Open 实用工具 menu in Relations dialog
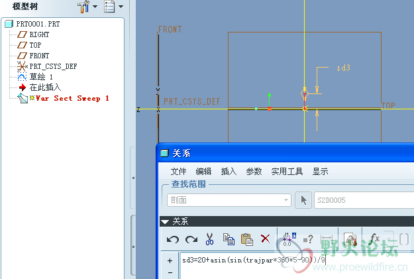Screen dimensions: 414x279 (287, 172)
